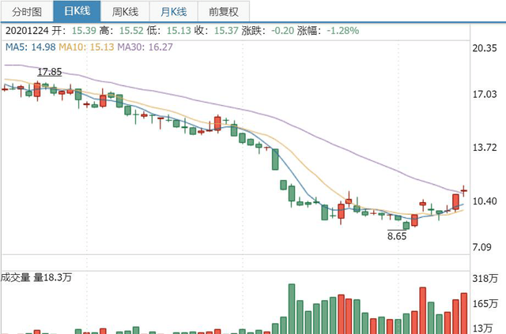
Task: Click the 20.35 price axis label
Action: coord(485,48)
